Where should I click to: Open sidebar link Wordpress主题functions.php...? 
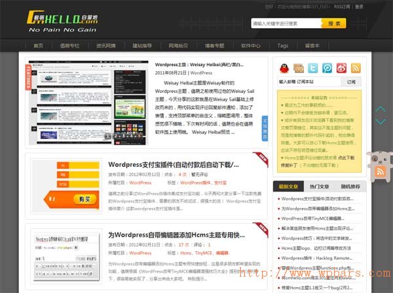[318, 267]
